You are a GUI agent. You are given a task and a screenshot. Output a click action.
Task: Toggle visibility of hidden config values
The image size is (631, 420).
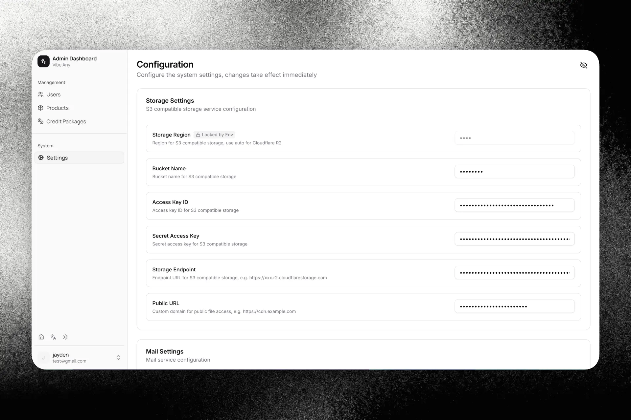[x=583, y=65]
